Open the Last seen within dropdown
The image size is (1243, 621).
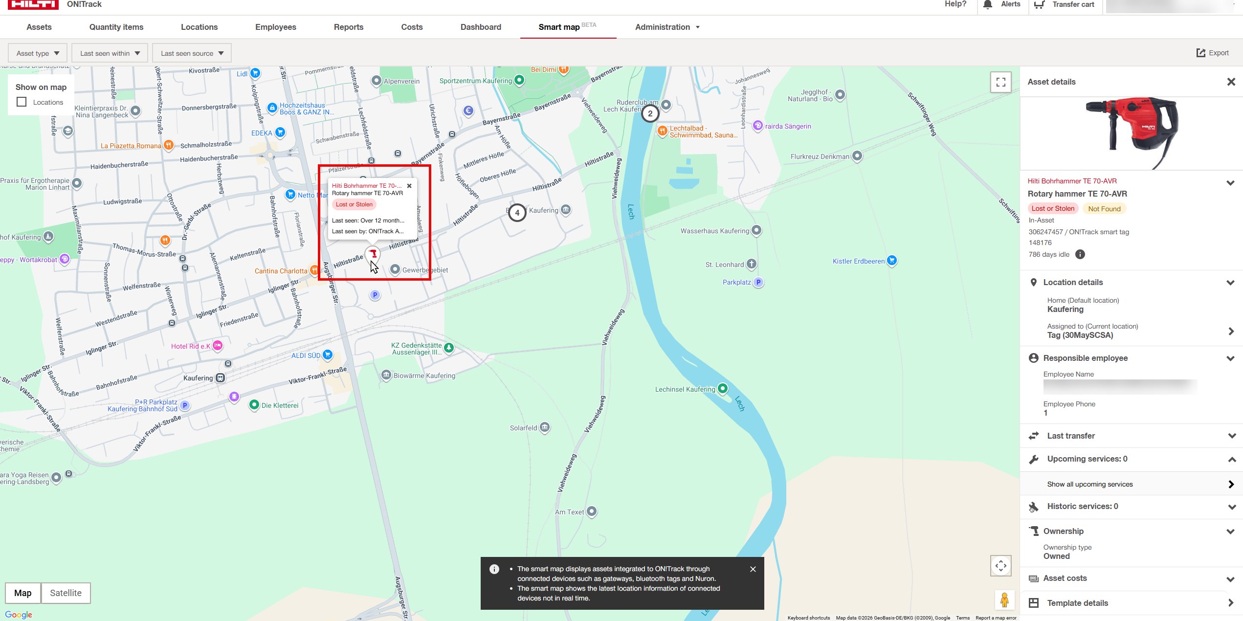[x=110, y=53]
